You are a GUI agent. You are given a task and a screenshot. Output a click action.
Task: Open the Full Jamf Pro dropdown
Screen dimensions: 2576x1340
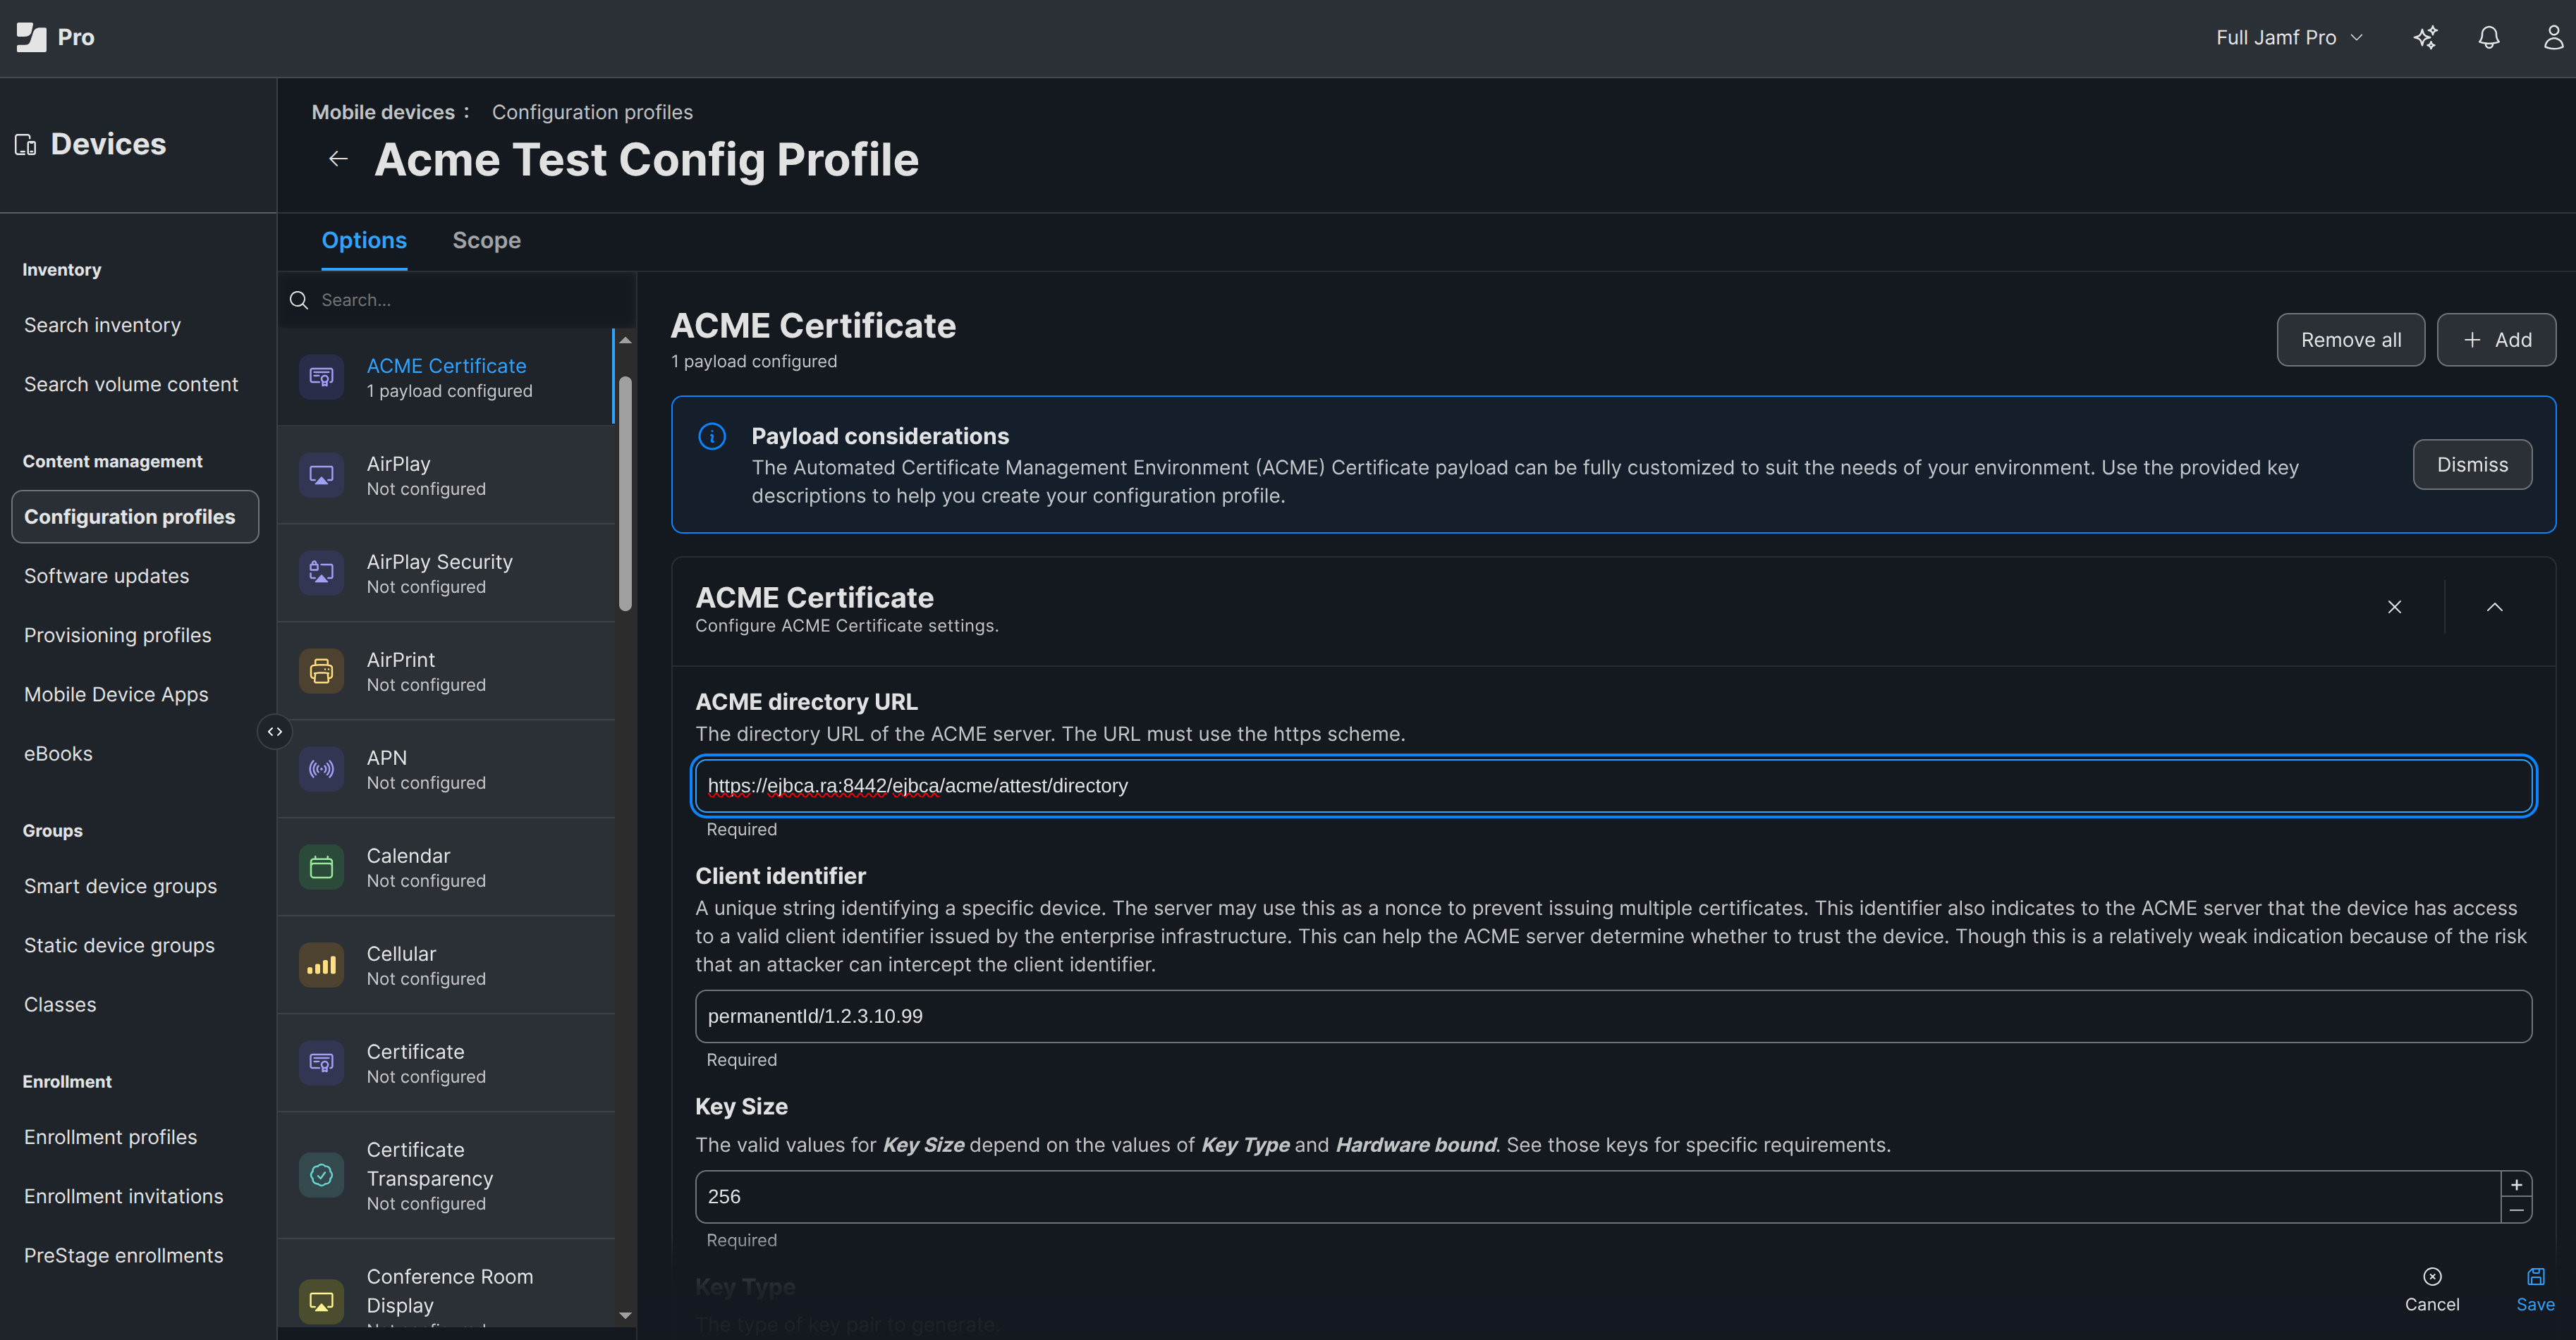point(2289,38)
